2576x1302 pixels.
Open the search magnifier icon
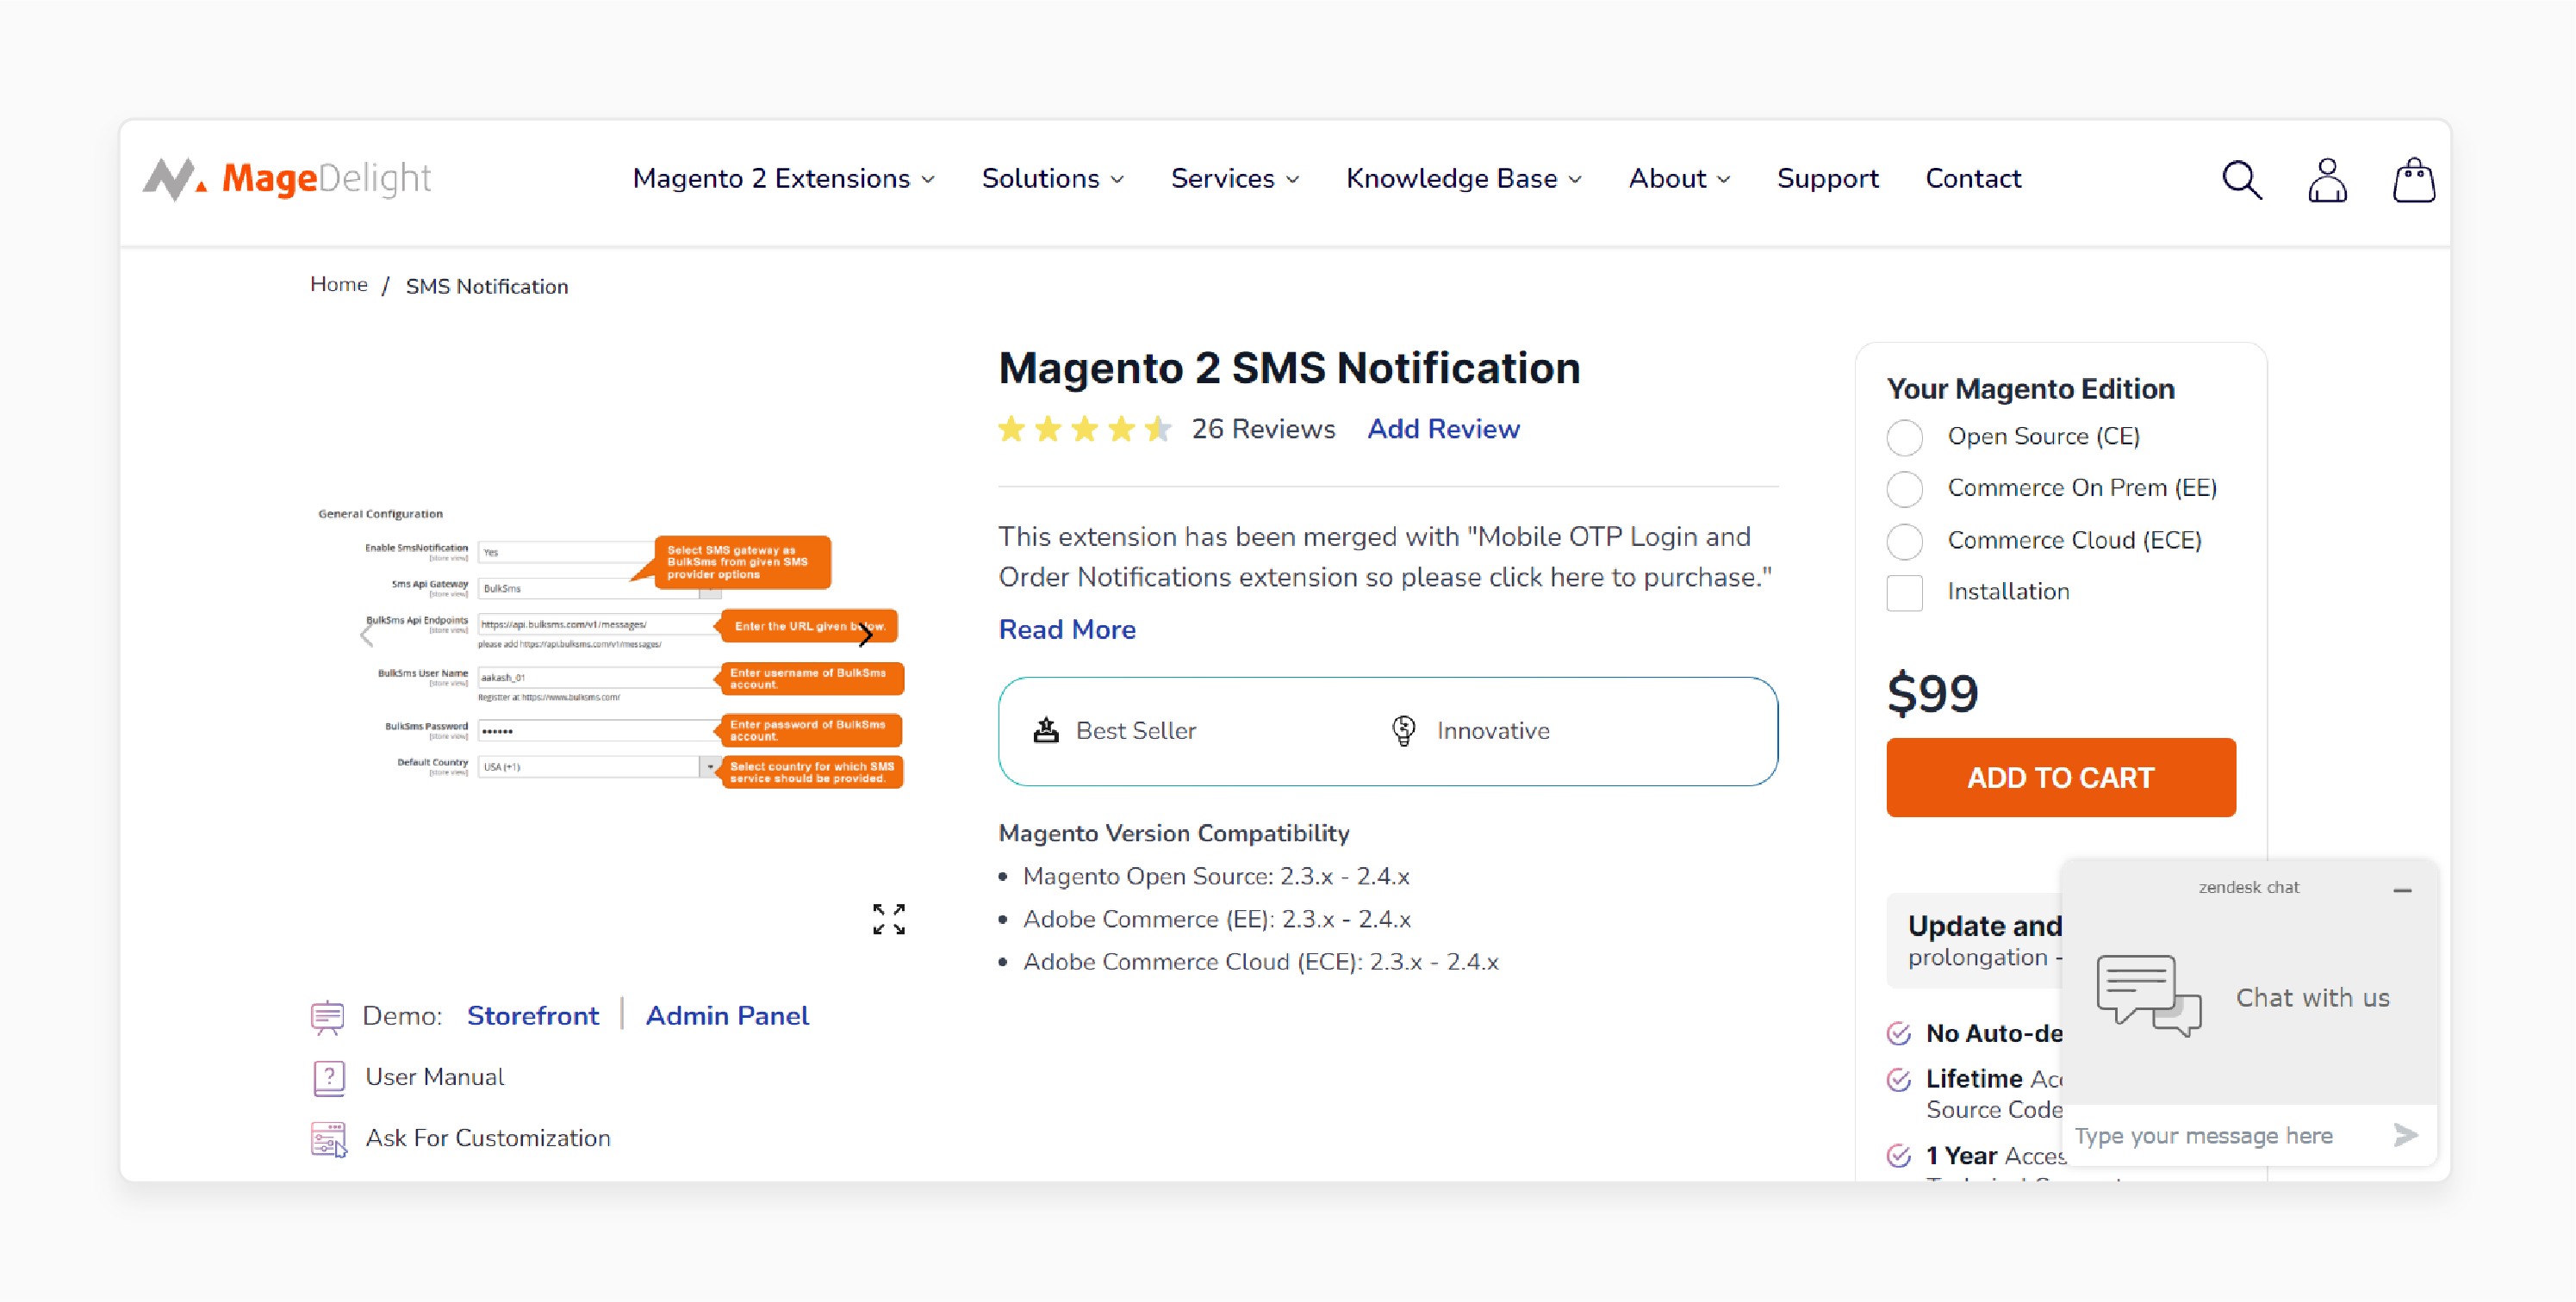point(2241,180)
